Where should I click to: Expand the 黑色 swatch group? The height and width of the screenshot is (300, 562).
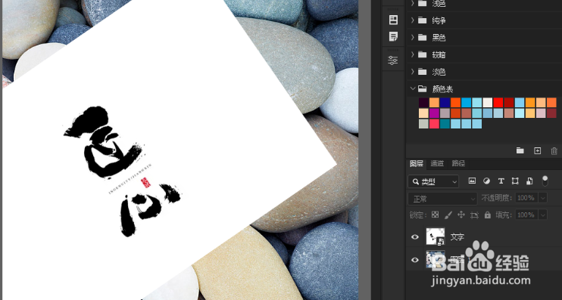coord(412,37)
